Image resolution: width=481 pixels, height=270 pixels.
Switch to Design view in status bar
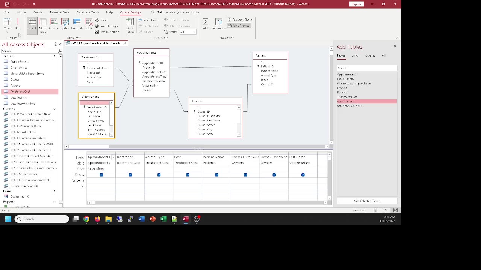[x=395, y=210]
